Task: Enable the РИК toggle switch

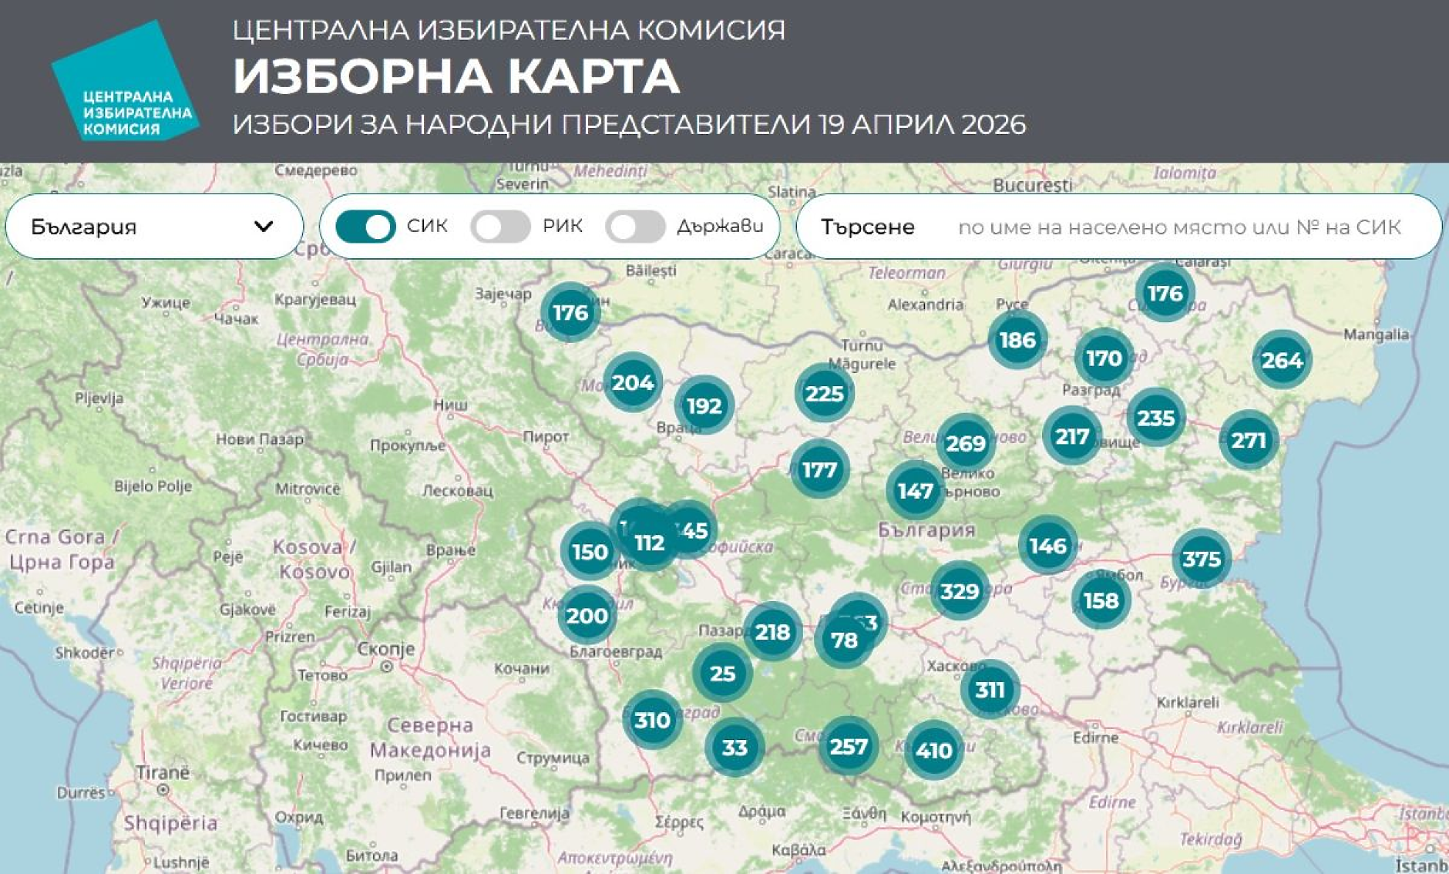Action: (x=502, y=227)
